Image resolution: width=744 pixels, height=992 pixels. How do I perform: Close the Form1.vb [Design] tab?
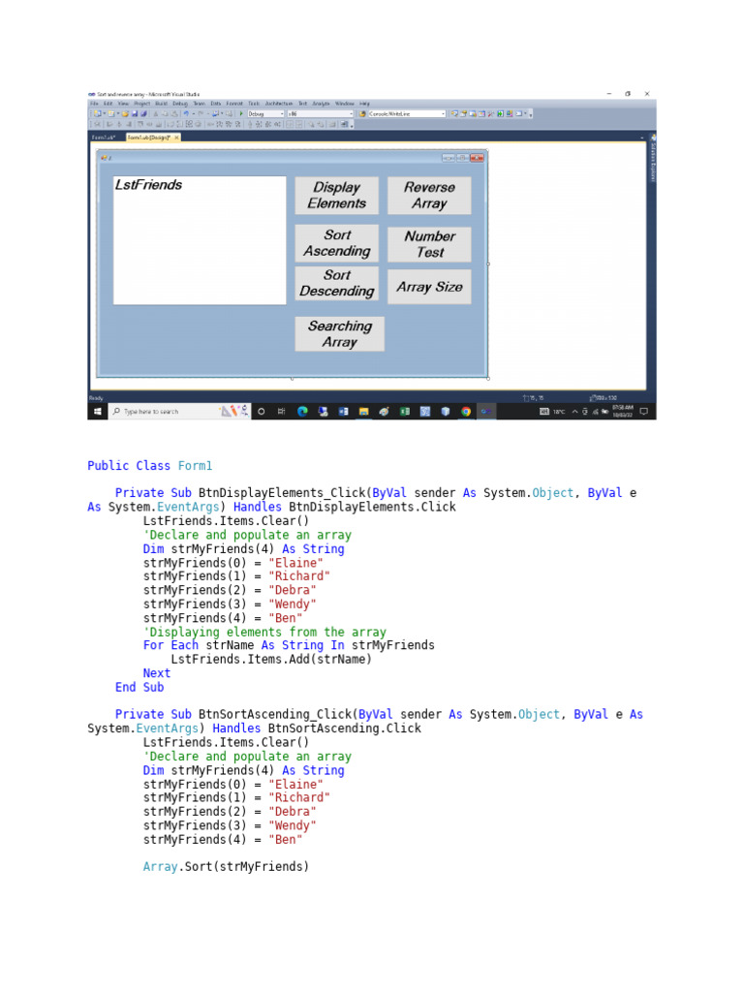click(176, 138)
